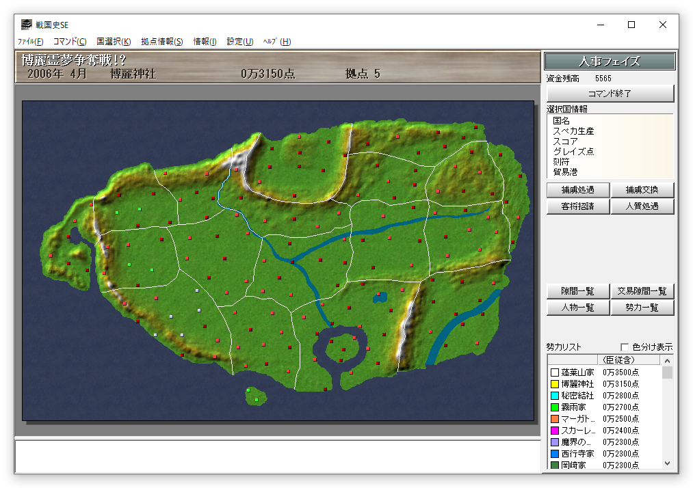Enable the 色分け表示 checkbox

[x=624, y=347]
